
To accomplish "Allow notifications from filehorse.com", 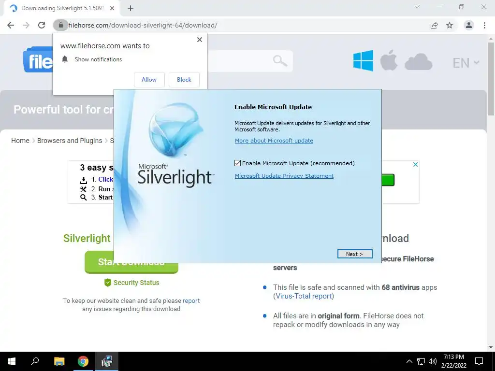I will (149, 80).
